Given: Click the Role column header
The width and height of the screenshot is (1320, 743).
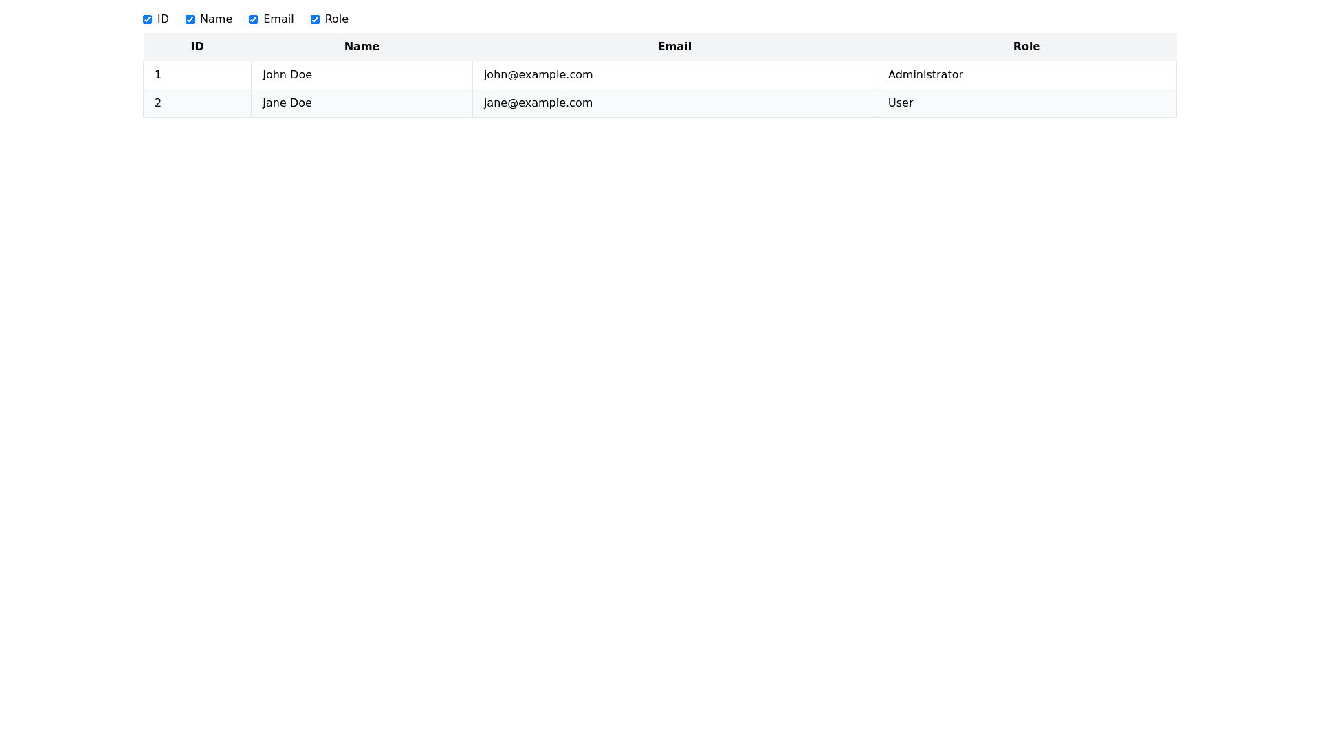Looking at the screenshot, I should tap(1026, 47).
